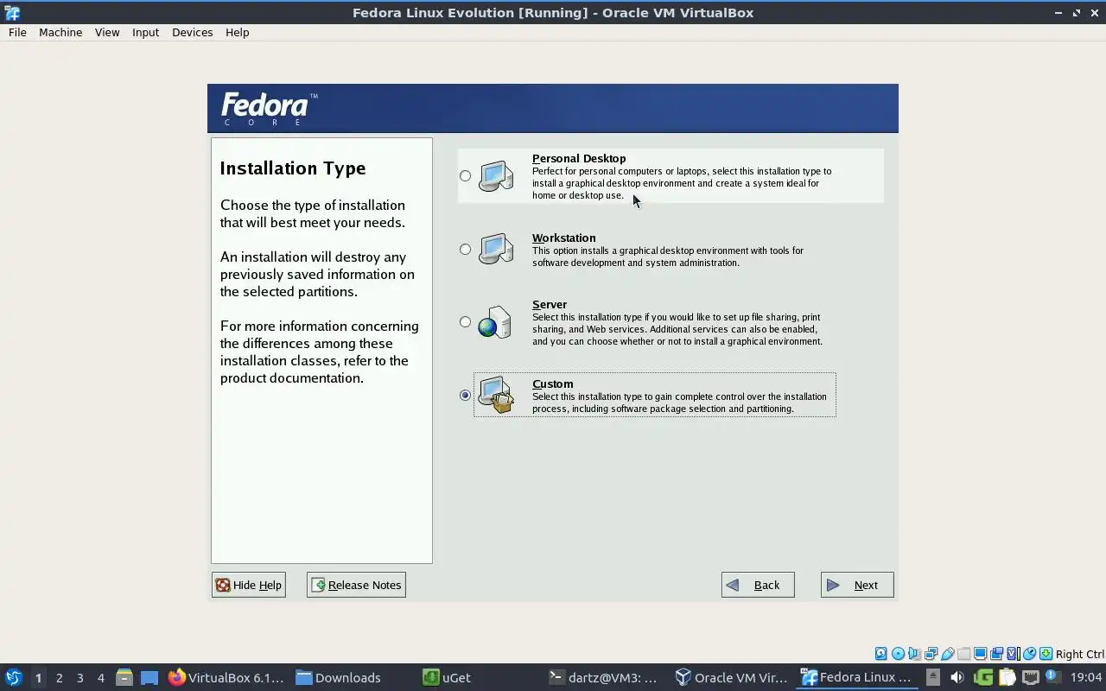1106x691 pixels.
Task: Go Back to previous installer step
Action: (758, 585)
